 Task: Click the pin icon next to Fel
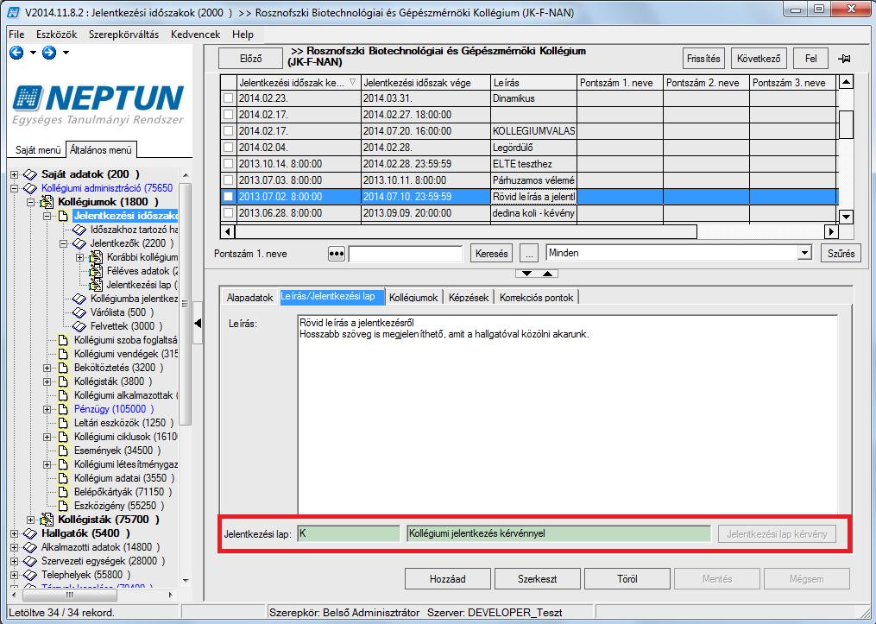[x=843, y=59]
